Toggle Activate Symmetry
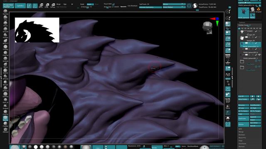This screenshot has height=149, width=266. tap(150, 7)
